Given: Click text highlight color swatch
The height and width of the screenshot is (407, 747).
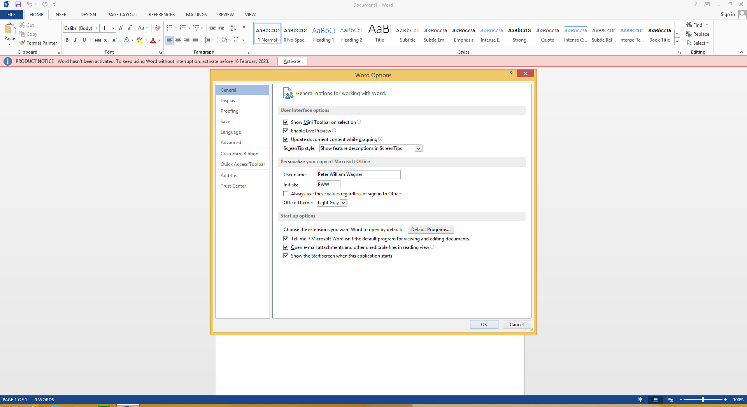Looking at the screenshot, I should [140, 40].
